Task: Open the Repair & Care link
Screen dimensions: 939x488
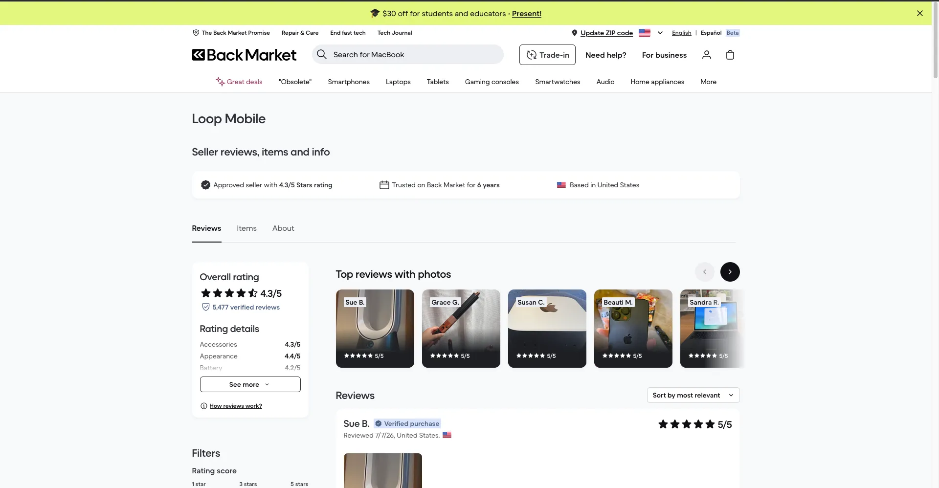Action: [300, 33]
